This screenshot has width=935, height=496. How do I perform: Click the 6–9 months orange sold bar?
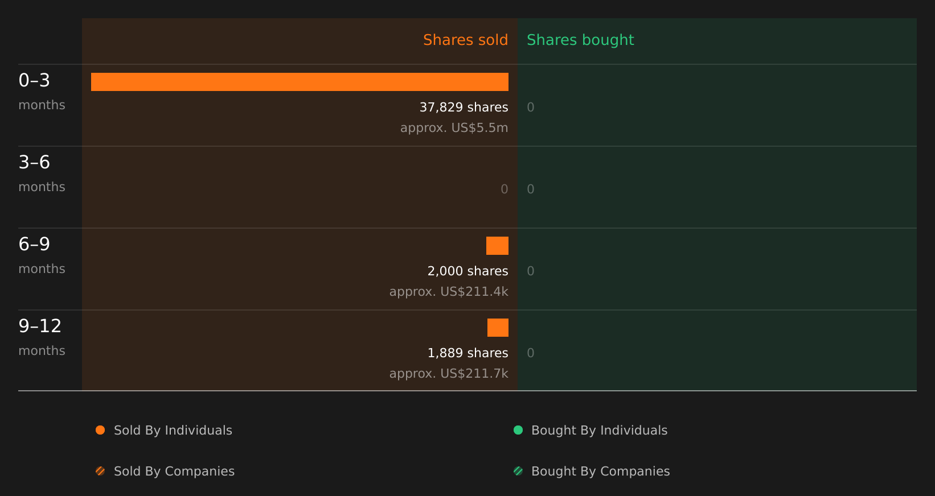(x=497, y=246)
